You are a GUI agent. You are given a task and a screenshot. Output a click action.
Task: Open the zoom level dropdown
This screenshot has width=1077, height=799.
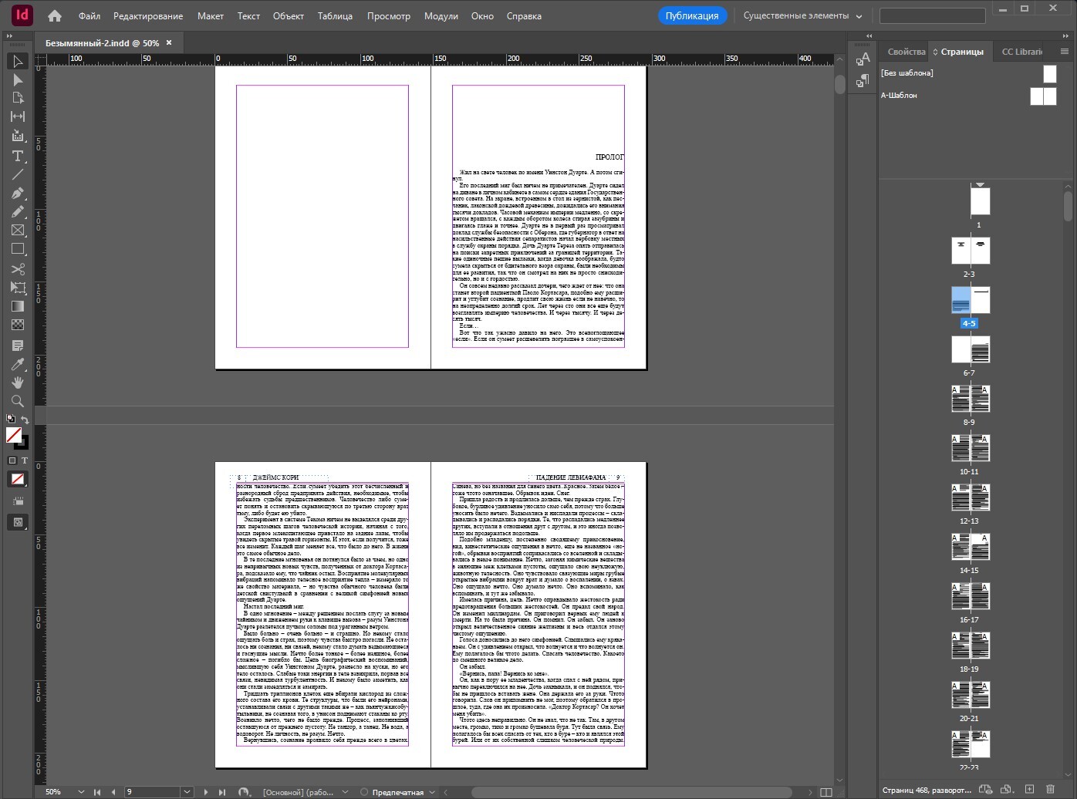coord(81,792)
